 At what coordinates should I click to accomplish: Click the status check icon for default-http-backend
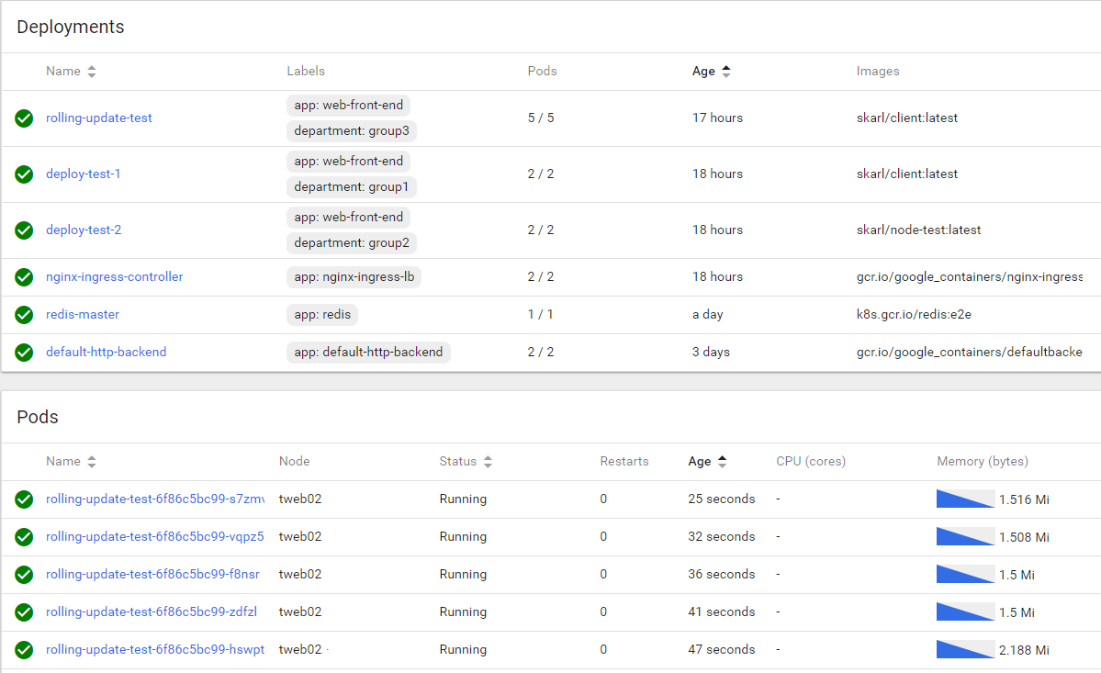point(24,353)
